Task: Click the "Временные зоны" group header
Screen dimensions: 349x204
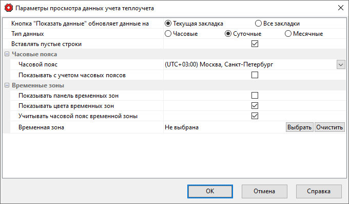Action: 38,85
